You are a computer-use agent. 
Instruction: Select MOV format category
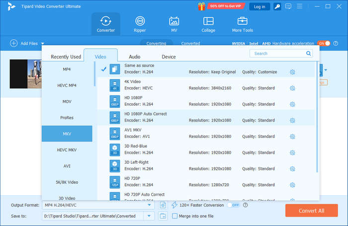67,102
